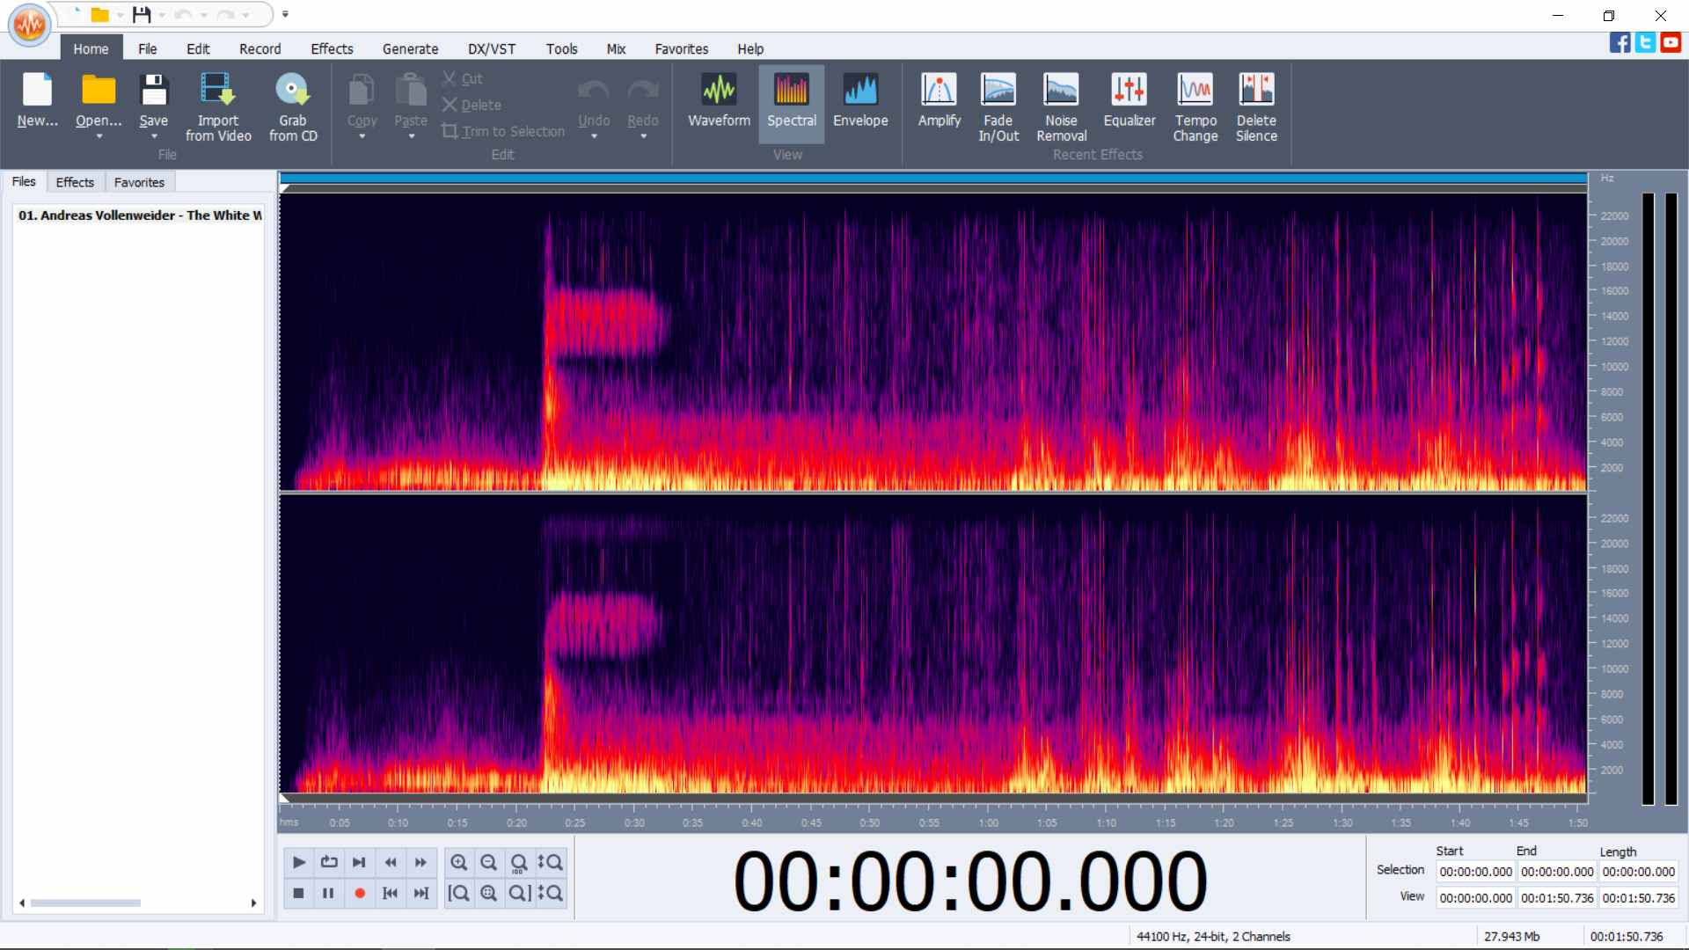Expand the ribbon Save button dropdown arrow
This screenshot has height=950, width=1689.
[x=154, y=136]
